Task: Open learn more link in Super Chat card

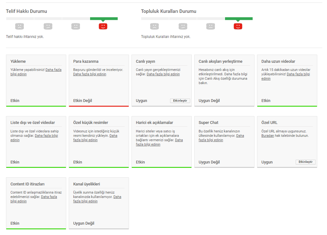Action: [211, 140]
